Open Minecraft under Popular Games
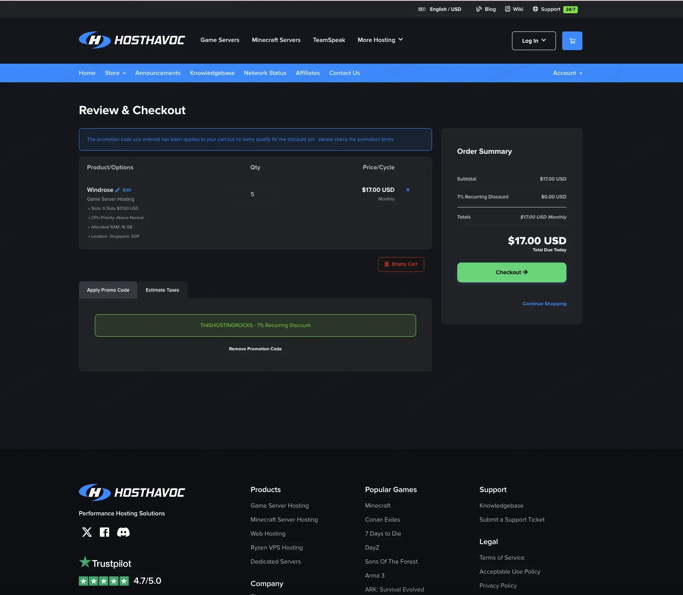 [x=378, y=506]
